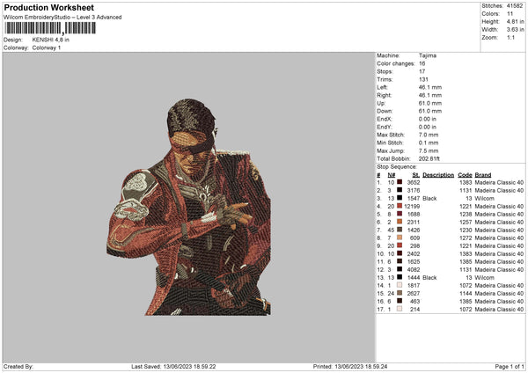
Task: Select the Colorway 1 value
Action: [x=47, y=48]
